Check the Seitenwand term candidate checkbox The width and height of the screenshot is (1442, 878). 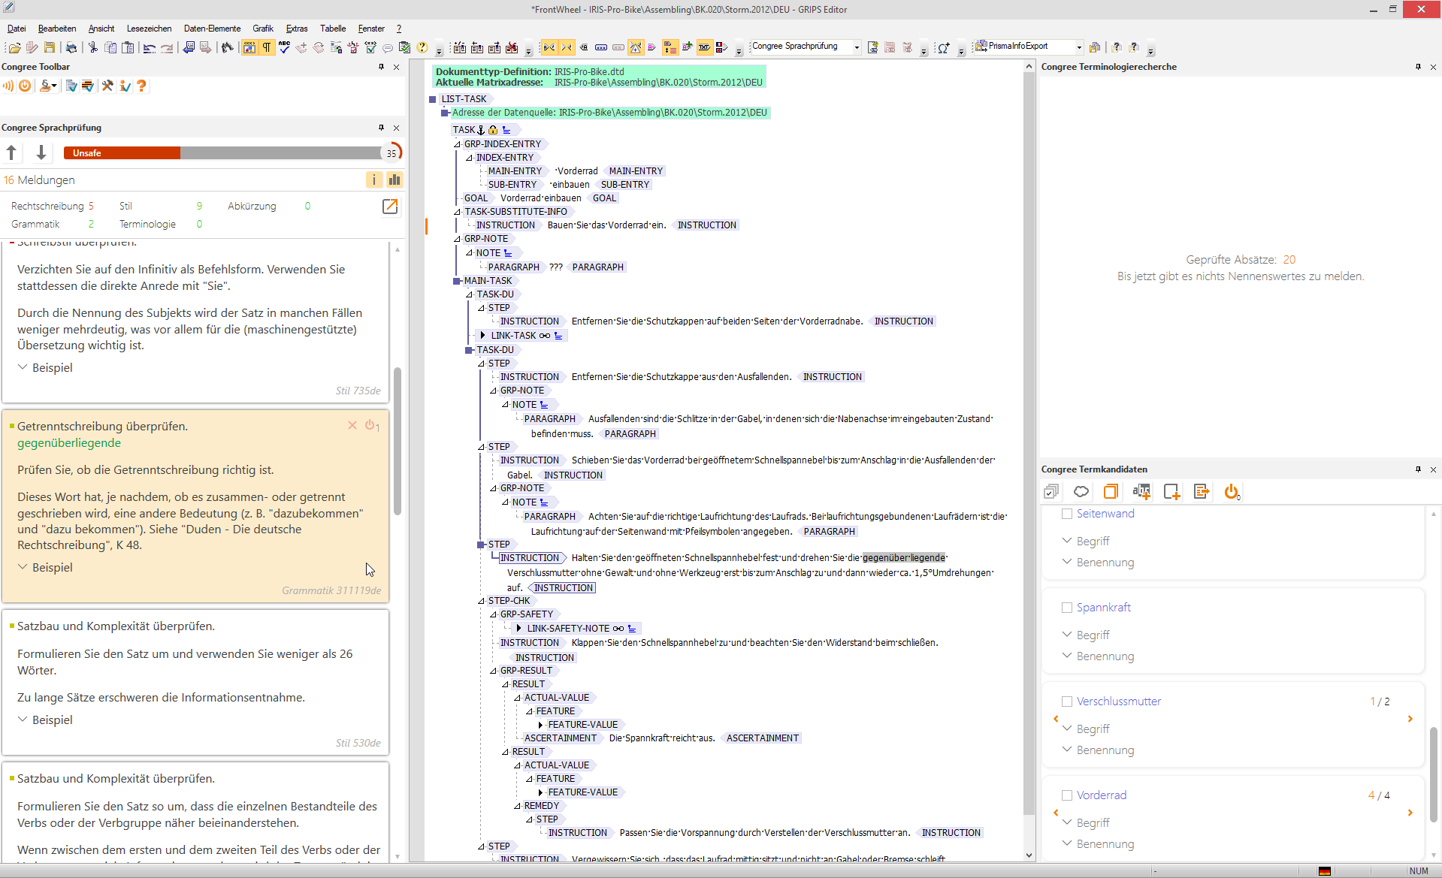point(1066,514)
